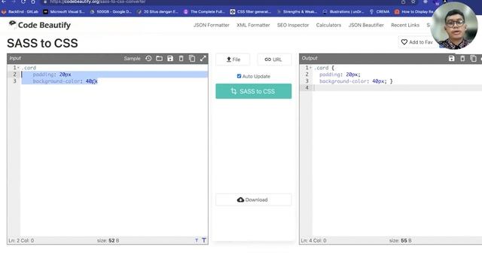Copy Output panel content to clipboard
This screenshot has height=271, width=482.
pyautogui.click(x=473, y=59)
